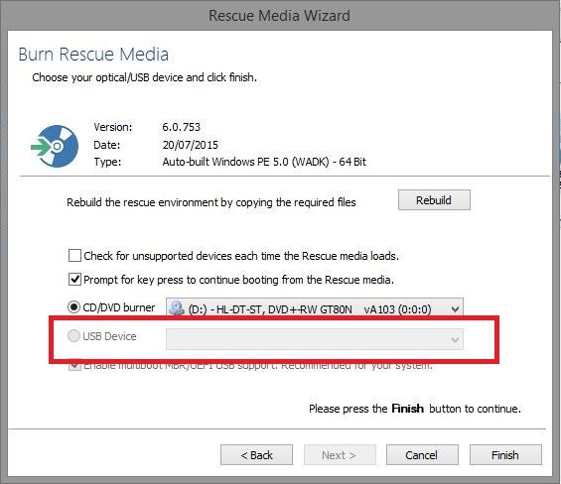The height and width of the screenshot is (484, 561).
Task: Click the greyed-out Next button
Action: point(340,454)
